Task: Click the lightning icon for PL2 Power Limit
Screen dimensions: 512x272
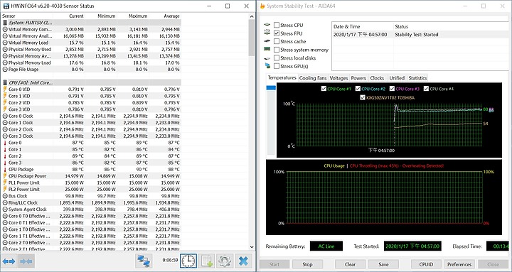Action: [5, 189]
